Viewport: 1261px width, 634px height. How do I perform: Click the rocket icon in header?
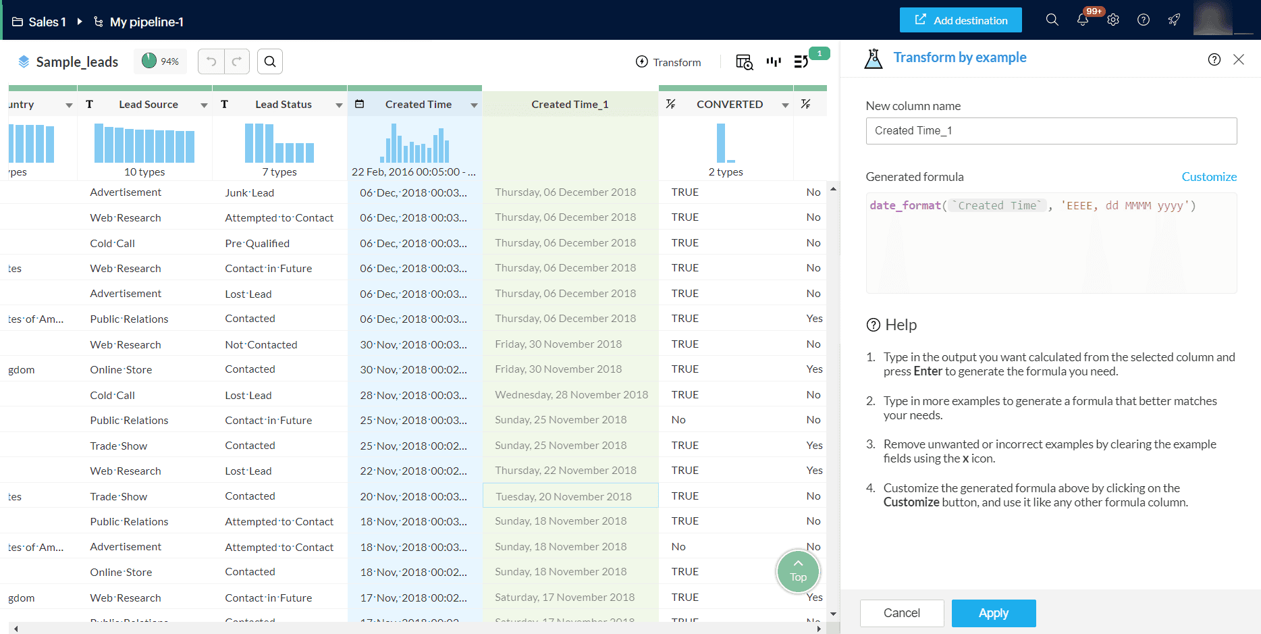(1175, 20)
